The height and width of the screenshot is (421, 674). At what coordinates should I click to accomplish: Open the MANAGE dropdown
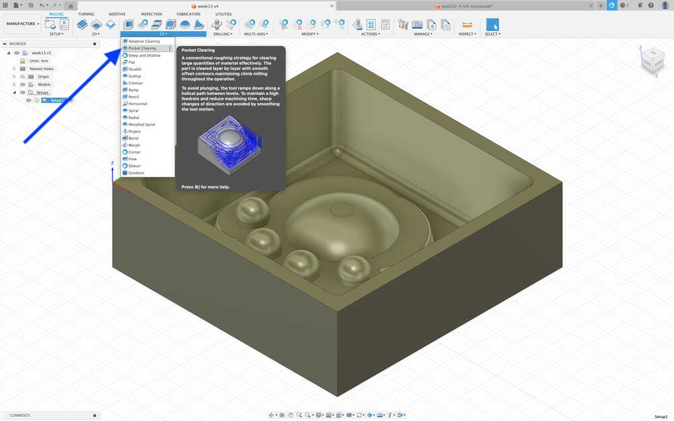click(x=423, y=34)
